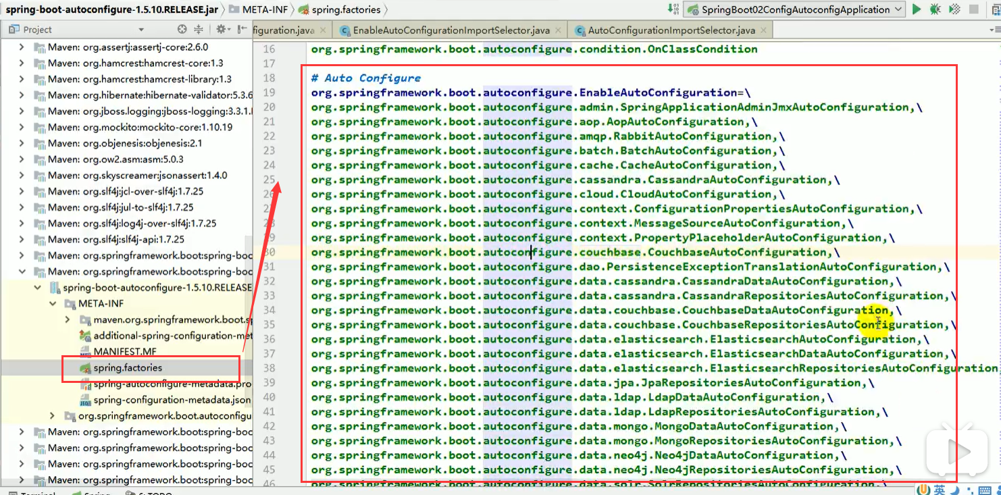Close the AutoConfigurationImportSelector.java tab
The image size is (1001, 495).
tap(763, 30)
